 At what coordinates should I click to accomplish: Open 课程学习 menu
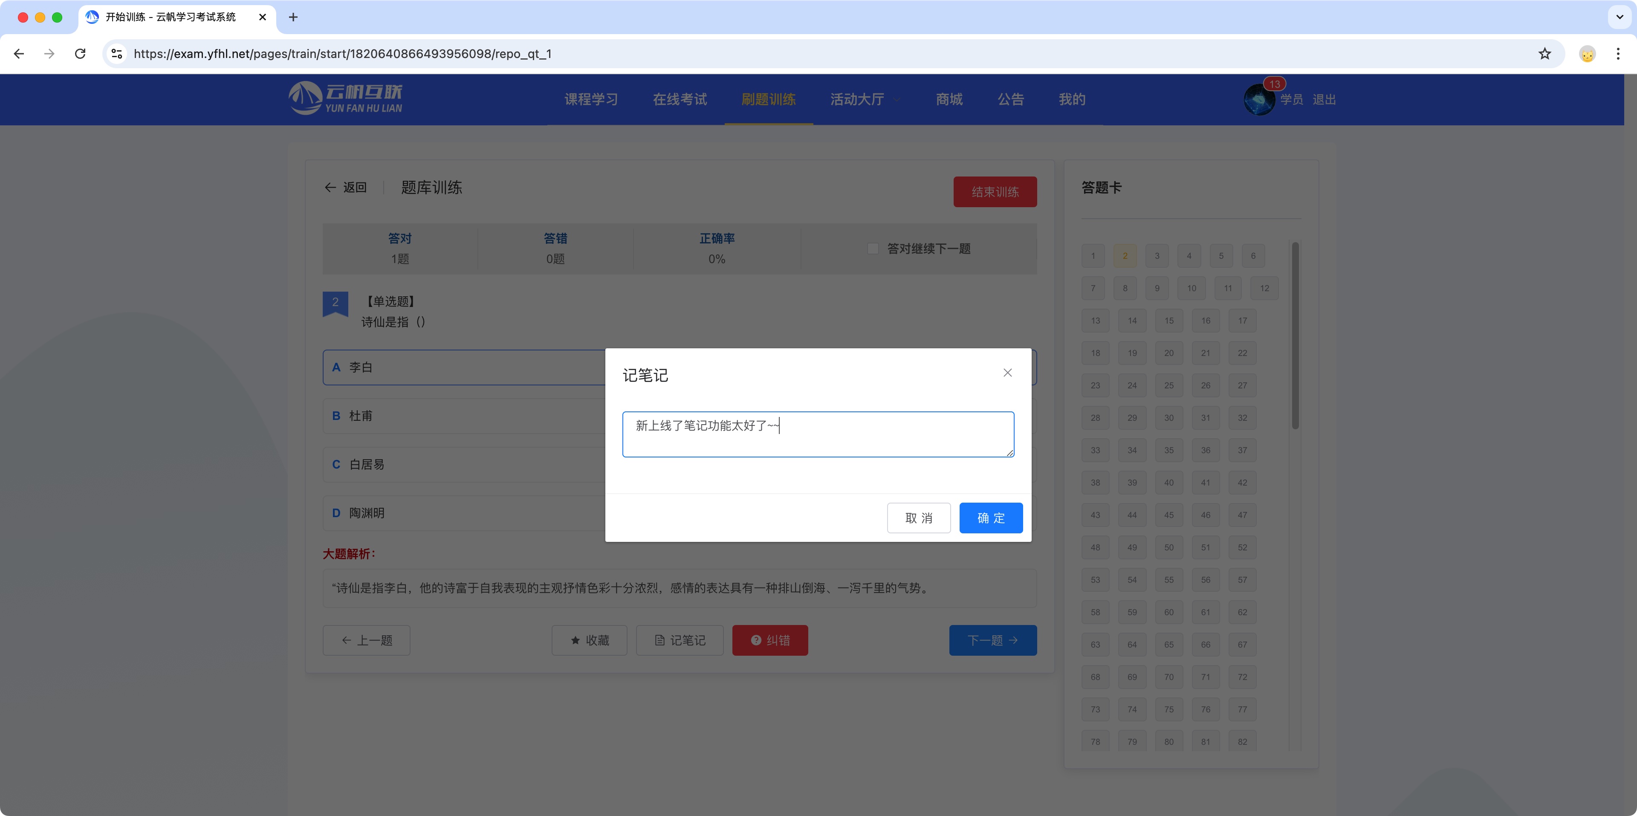(x=591, y=99)
